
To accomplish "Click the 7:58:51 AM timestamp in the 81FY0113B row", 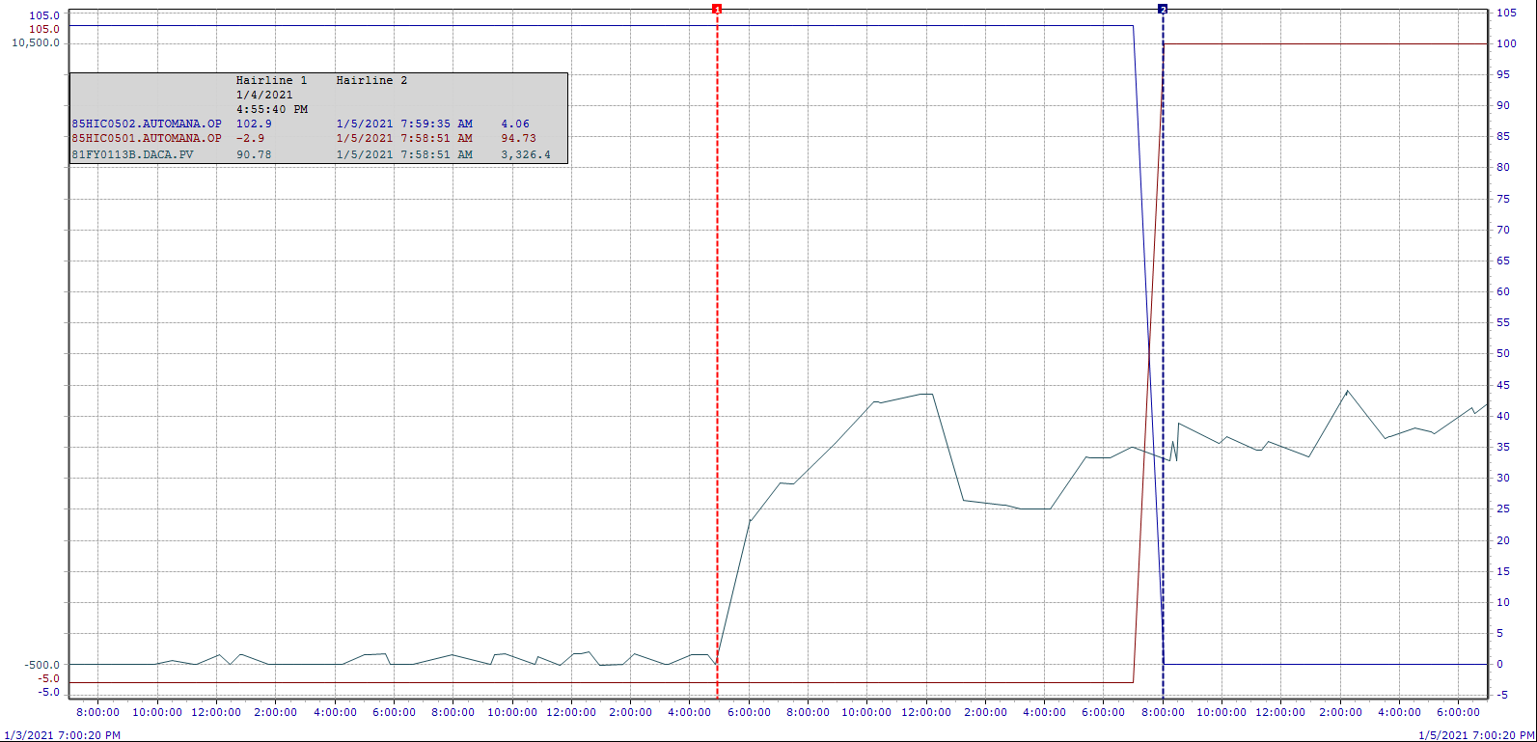I will click(436, 154).
